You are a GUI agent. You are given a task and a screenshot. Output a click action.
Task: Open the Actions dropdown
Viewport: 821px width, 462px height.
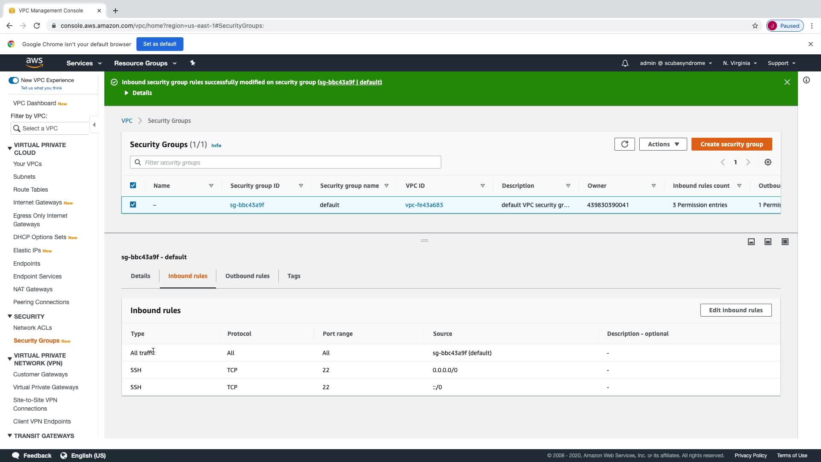coord(663,144)
